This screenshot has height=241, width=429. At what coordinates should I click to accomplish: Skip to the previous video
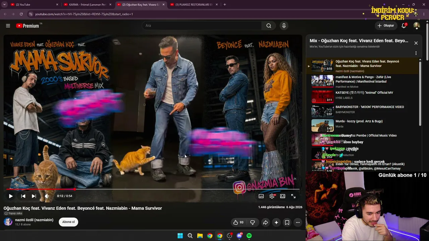pyautogui.click(x=23, y=196)
